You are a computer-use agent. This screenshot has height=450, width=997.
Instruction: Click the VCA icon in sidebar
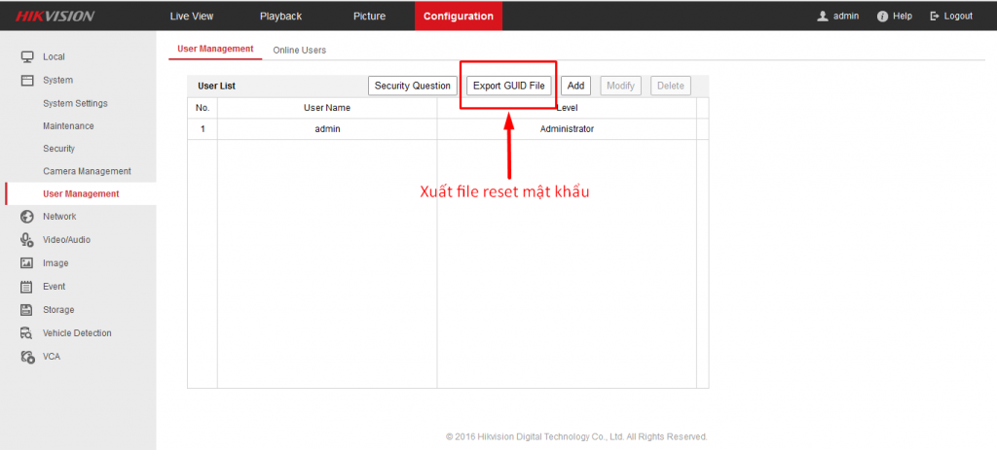point(27,357)
